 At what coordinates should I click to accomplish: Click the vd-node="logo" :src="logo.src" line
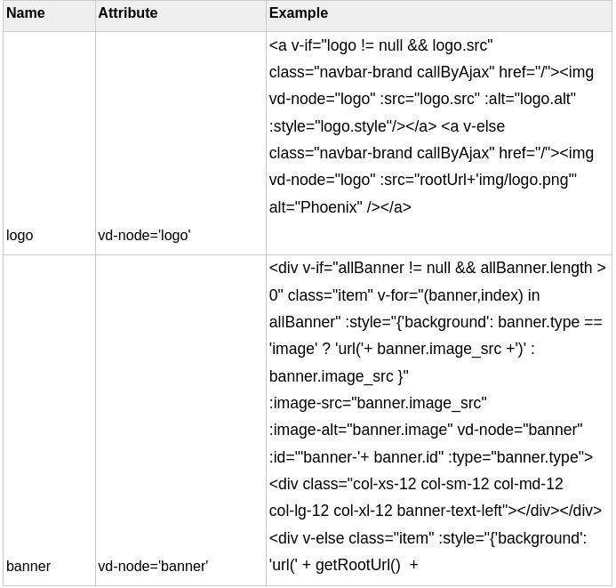(x=422, y=99)
